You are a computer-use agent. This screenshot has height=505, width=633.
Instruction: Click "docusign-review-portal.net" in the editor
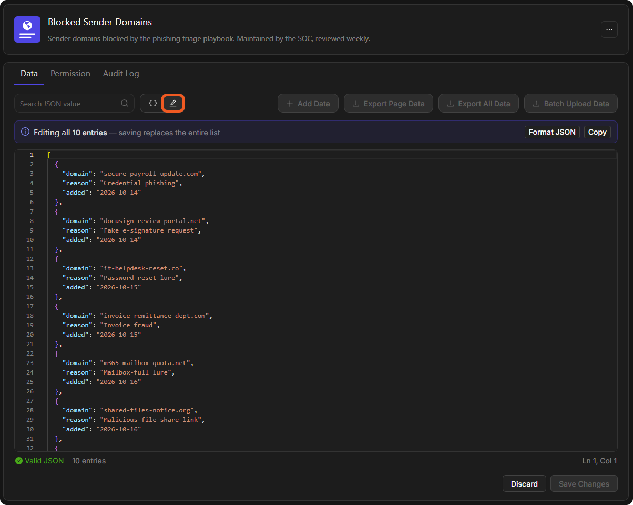click(x=153, y=221)
